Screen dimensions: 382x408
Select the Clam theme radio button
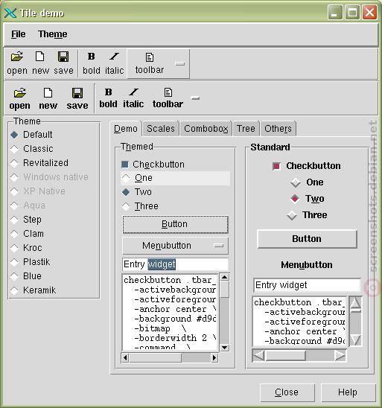click(14, 234)
